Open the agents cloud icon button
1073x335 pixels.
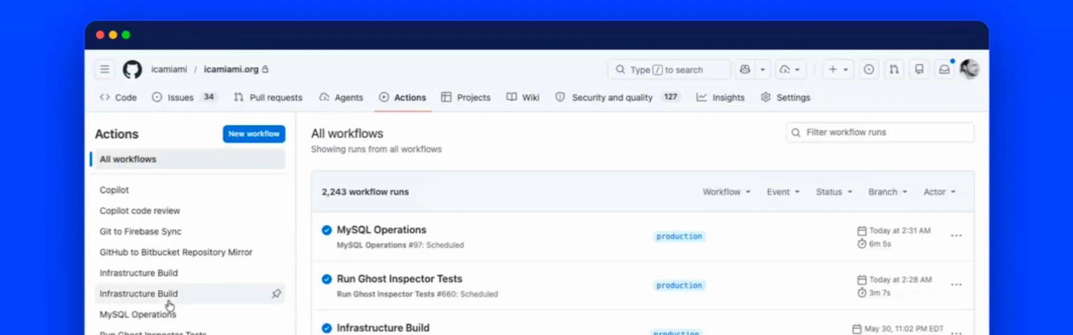coord(790,69)
